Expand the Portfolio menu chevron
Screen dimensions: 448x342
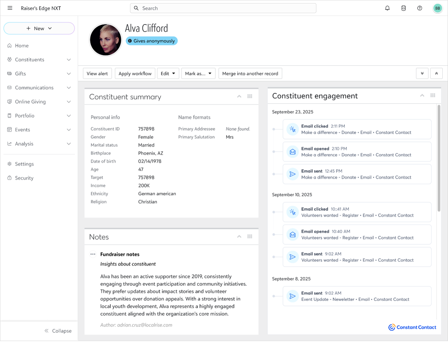(x=69, y=116)
